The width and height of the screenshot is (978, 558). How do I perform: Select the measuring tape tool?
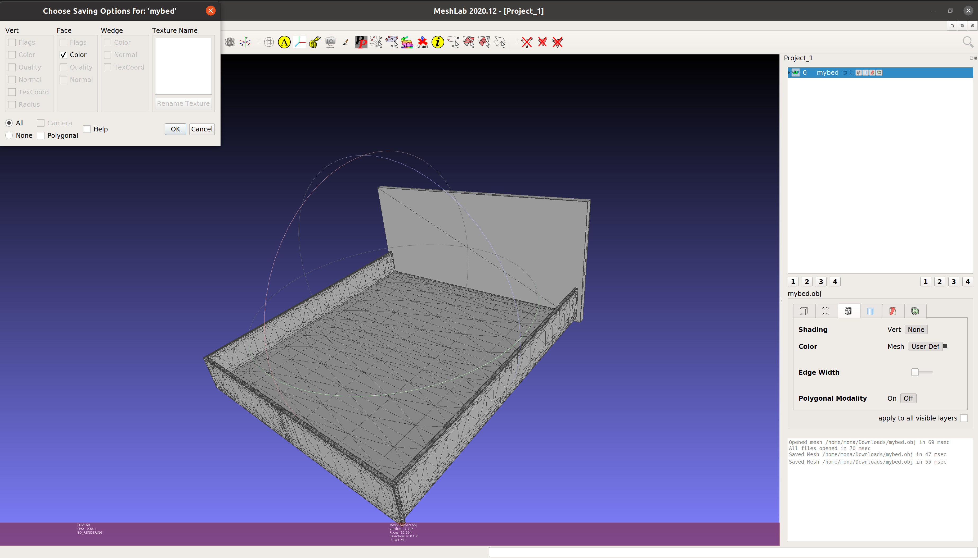click(x=315, y=42)
